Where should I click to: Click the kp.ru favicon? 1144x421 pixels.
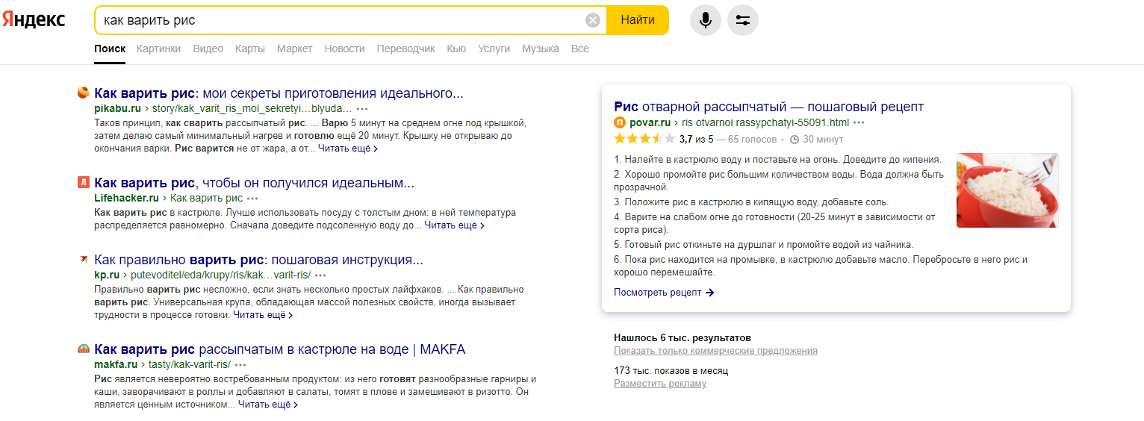[84, 260]
